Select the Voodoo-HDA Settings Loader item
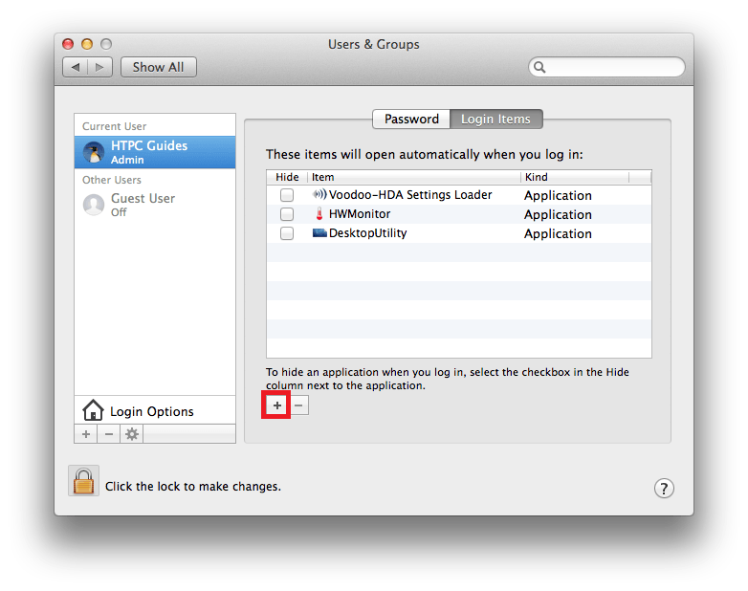This screenshot has height=591, width=748. tap(409, 195)
